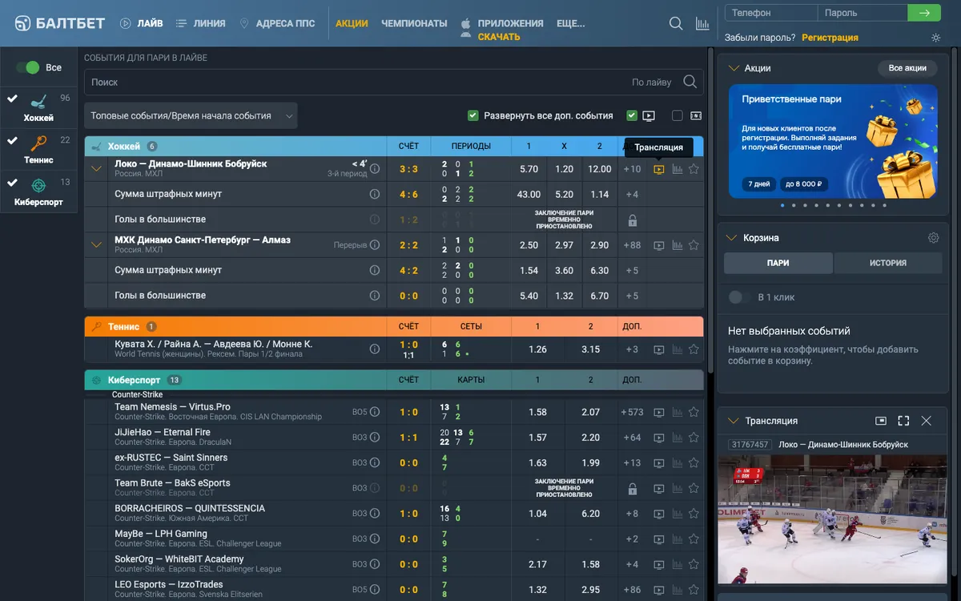Click the Все акции button
Screen dimensions: 961x601
pos(907,68)
